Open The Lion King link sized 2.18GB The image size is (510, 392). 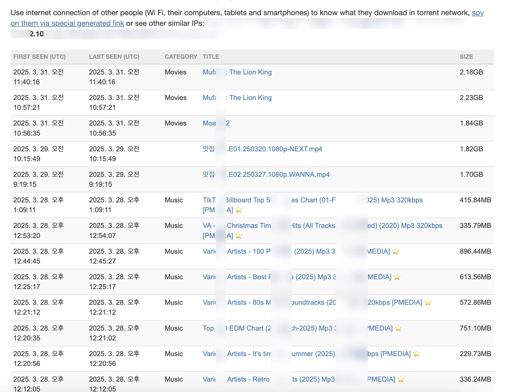[250, 72]
